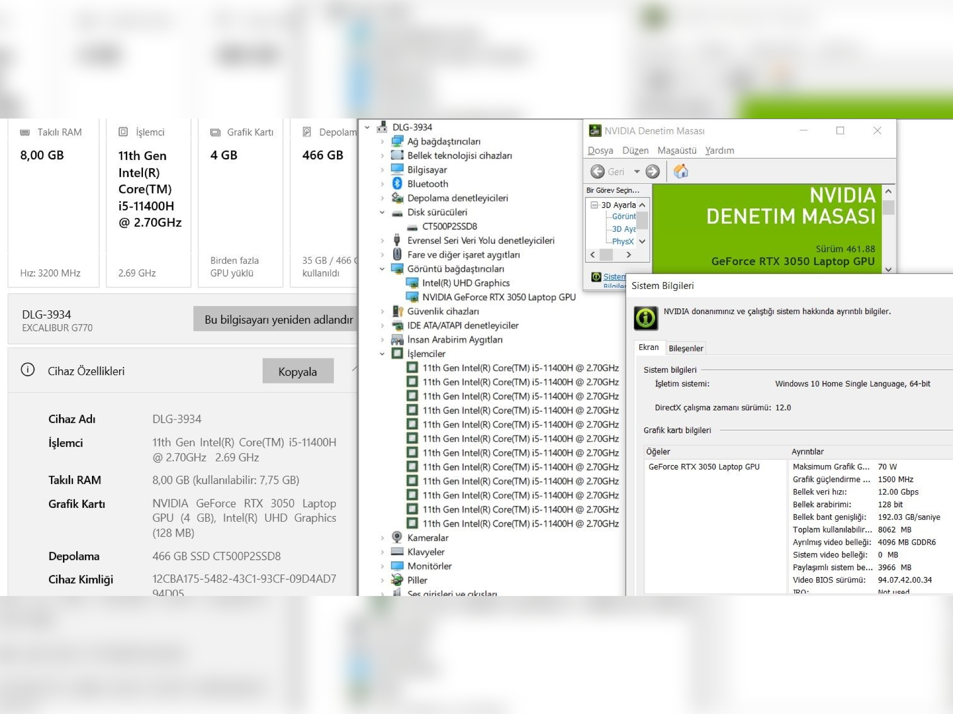Click the green NVIDIA system info icon
Viewport: 953px width, 714px height.
click(646, 318)
